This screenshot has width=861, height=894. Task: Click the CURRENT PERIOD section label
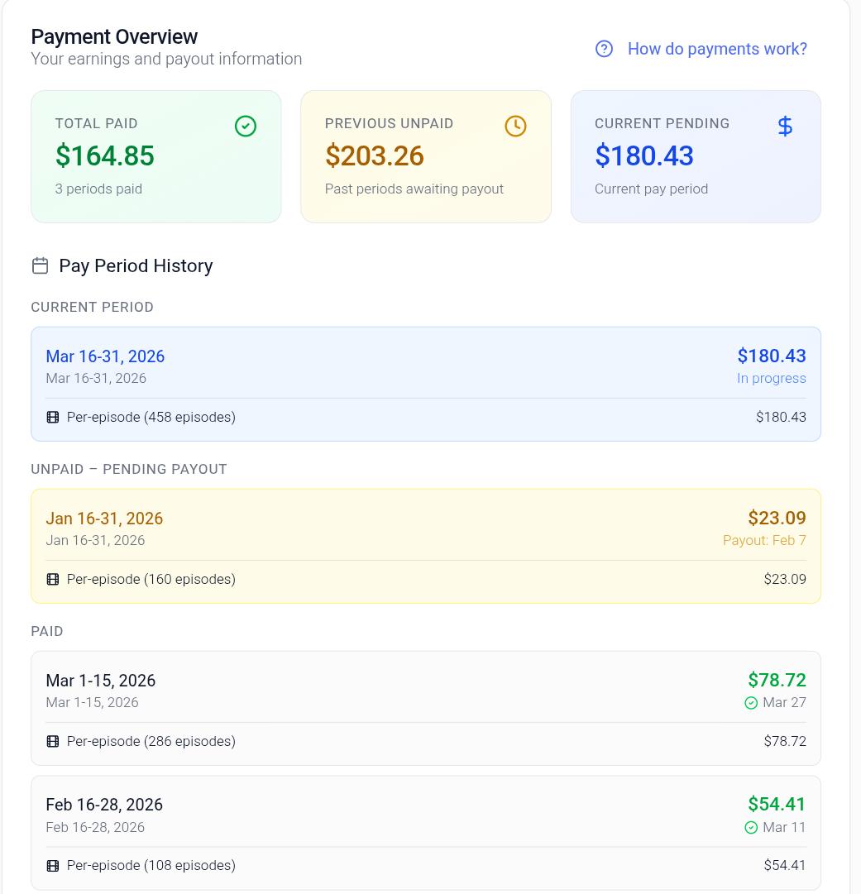click(93, 308)
